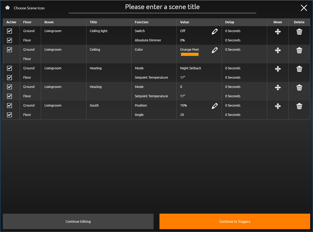
Task: Click the Orange Peel value text
Action: coord(190,50)
